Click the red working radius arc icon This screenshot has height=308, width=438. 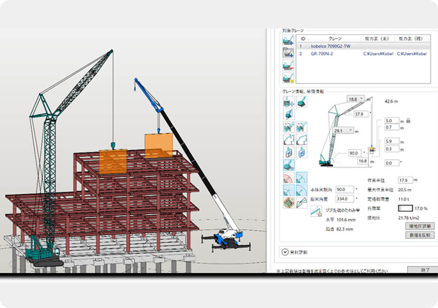288,178
